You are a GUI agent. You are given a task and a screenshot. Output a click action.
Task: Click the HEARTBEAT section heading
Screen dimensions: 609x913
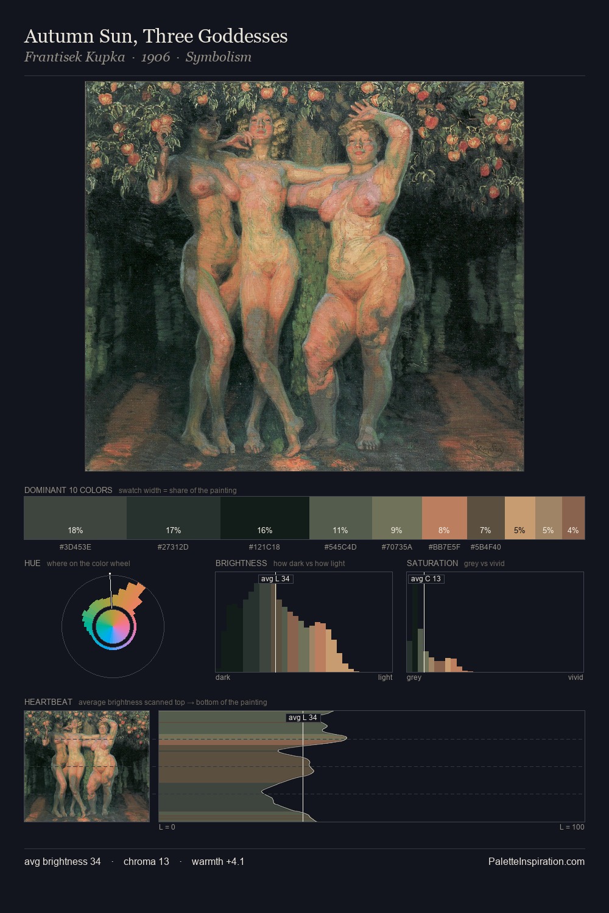(x=48, y=702)
